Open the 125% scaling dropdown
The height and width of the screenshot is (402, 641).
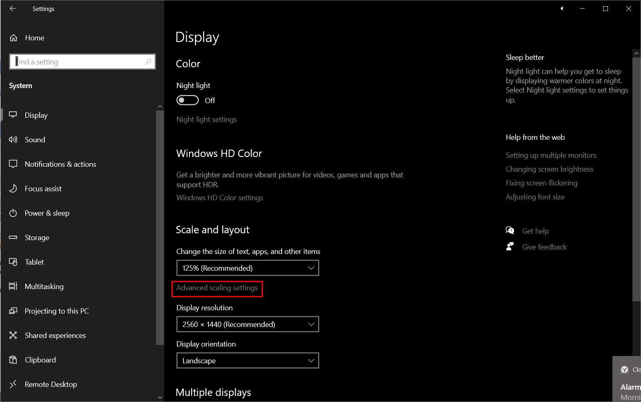click(x=247, y=268)
